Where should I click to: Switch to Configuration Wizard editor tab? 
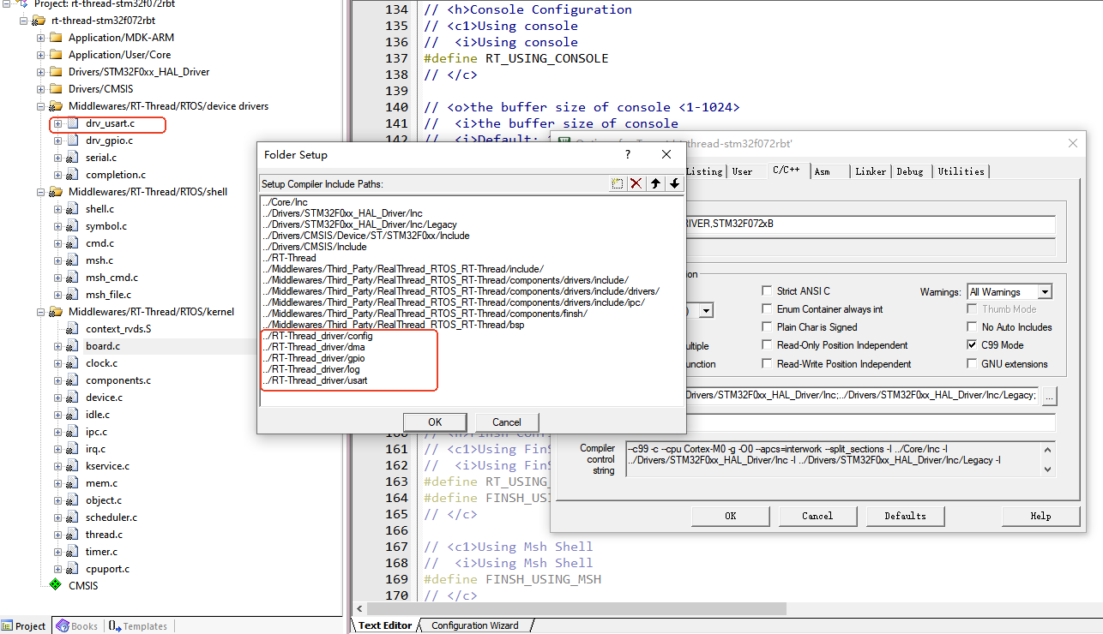point(475,626)
